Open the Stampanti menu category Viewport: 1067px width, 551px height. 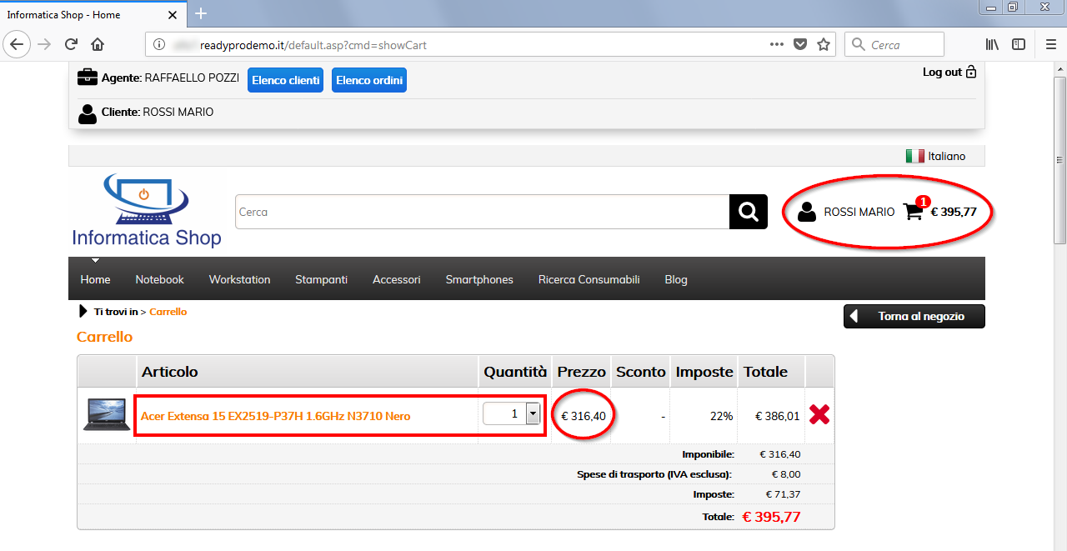point(321,279)
